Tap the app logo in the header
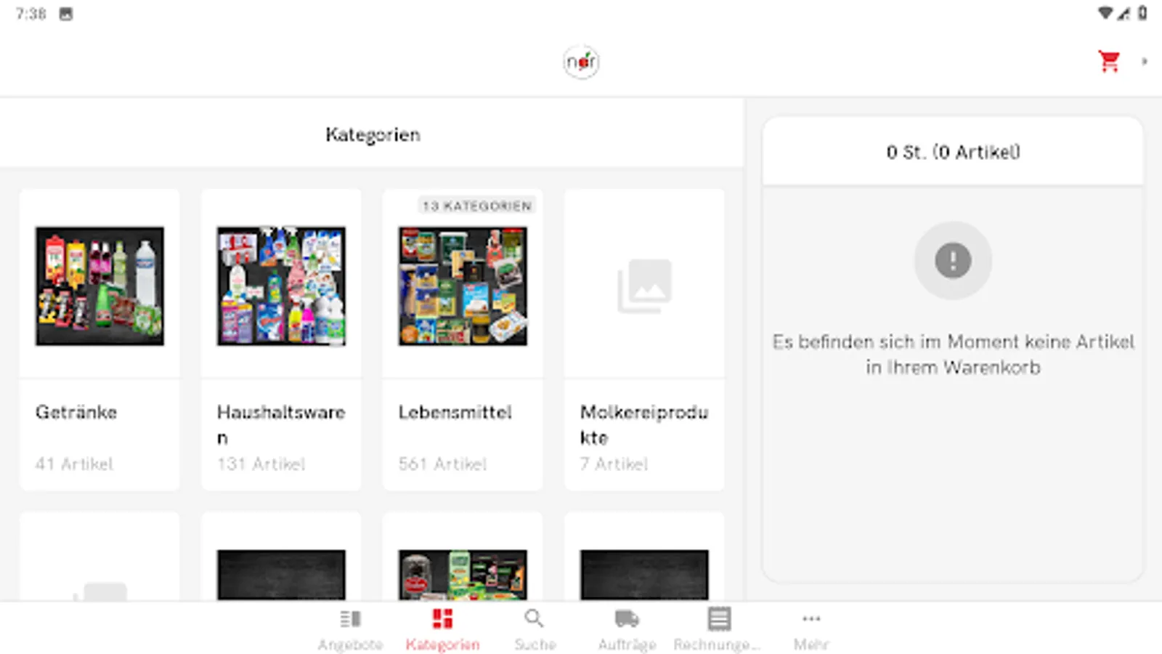The image size is (1162, 654). (581, 62)
